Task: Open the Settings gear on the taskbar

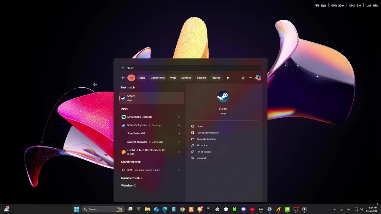Action: point(270,209)
